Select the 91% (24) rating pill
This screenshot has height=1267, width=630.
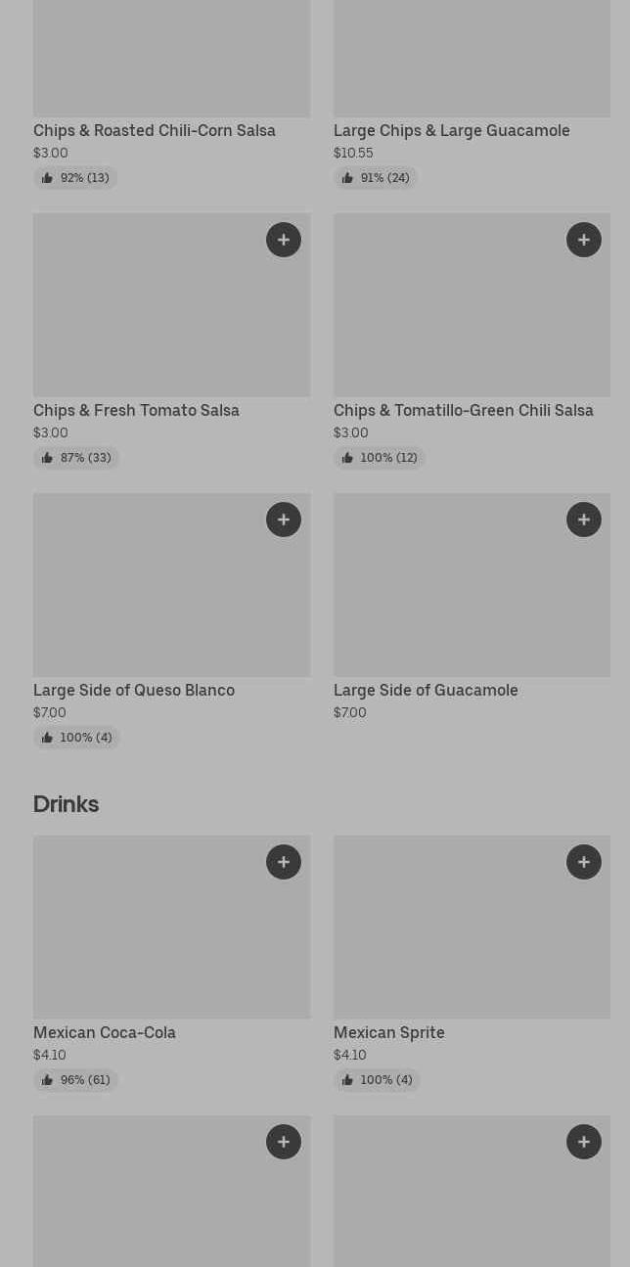pos(376,178)
